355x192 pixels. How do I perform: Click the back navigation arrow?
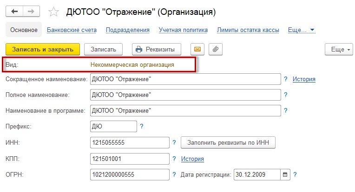pyautogui.click(x=14, y=10)
